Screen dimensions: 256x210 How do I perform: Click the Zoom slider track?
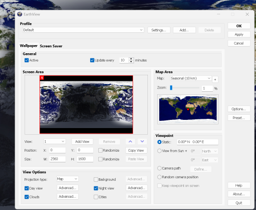coord(185,88)
